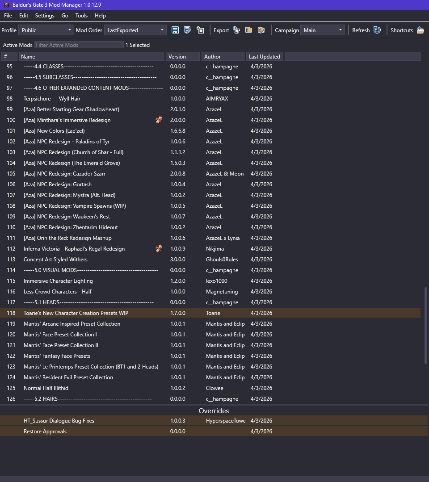
Task: Click the icon on Inferna Victoria row
Action: pos(159,249)
